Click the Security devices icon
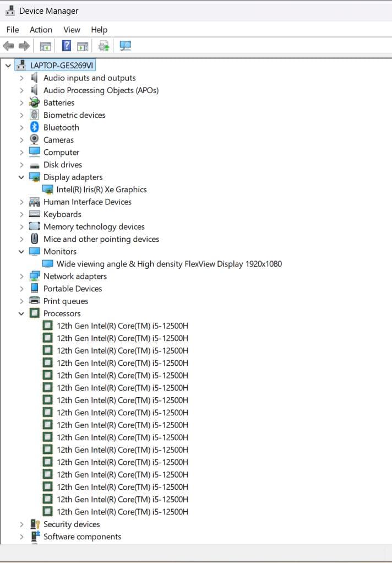The height and width of the screenshot is (563, 392). [x=35, y=524]
